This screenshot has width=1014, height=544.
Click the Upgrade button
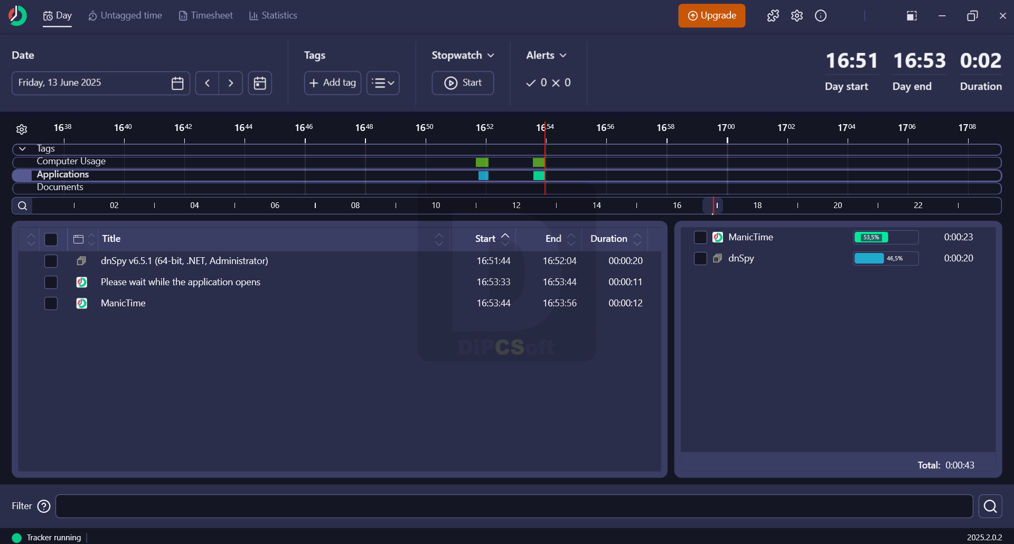[711, 16]
